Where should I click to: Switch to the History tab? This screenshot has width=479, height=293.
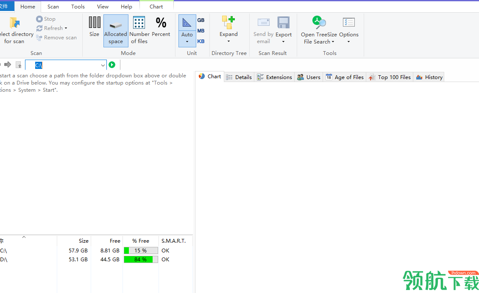pyautogui.click(x=429, y=77)
